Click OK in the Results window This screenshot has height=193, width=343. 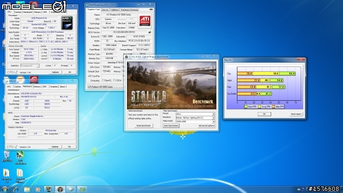click(264, 114)
